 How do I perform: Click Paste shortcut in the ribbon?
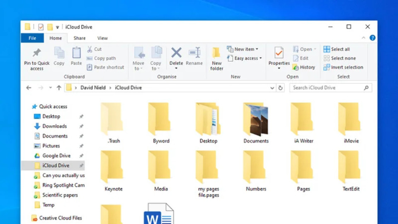[x=106, y=67]
